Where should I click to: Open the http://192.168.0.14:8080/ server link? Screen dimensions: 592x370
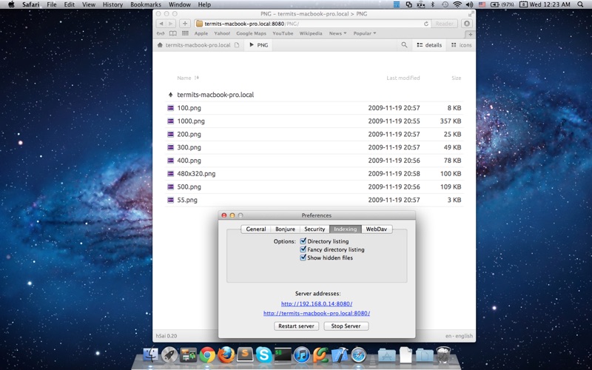coord(317,303)
